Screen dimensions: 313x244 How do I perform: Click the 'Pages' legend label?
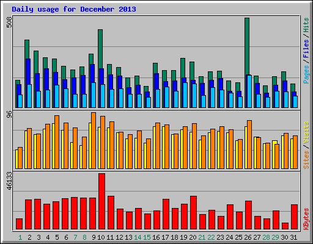[306, 74]
